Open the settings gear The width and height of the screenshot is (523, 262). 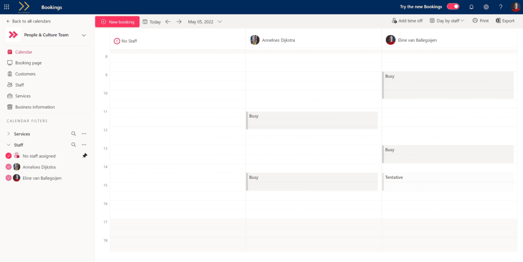point(486,7)
